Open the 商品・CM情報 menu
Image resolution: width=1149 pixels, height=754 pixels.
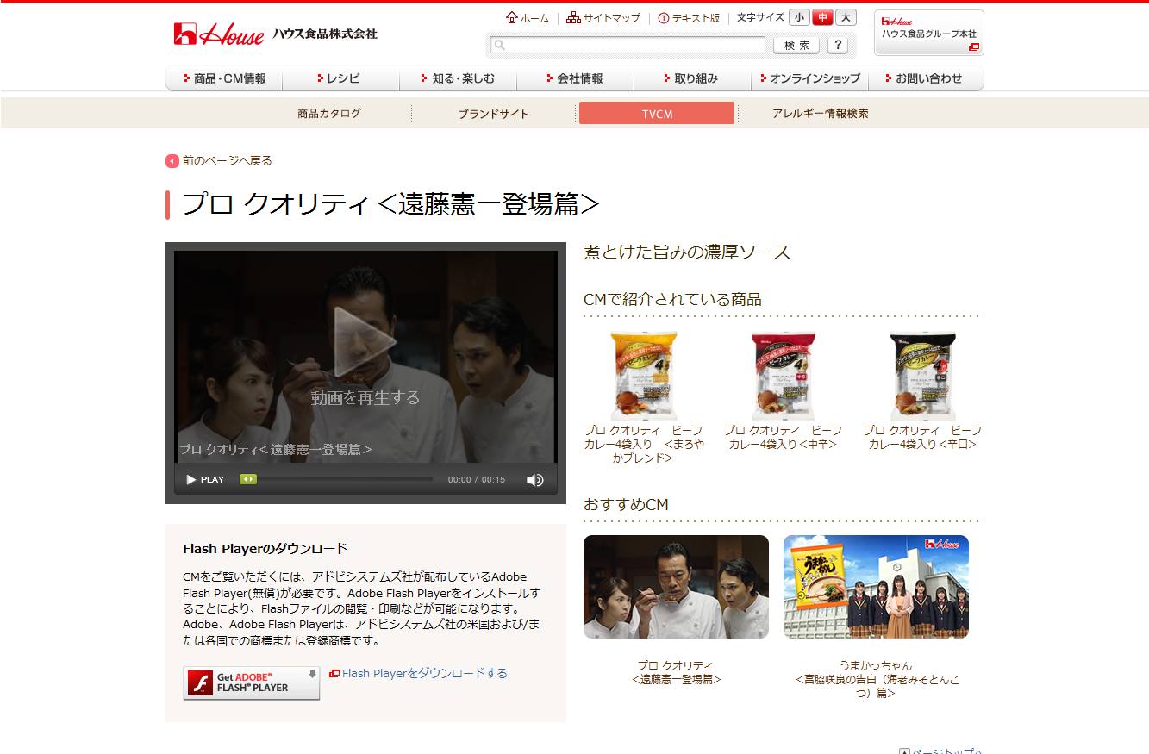coord(224,78)
